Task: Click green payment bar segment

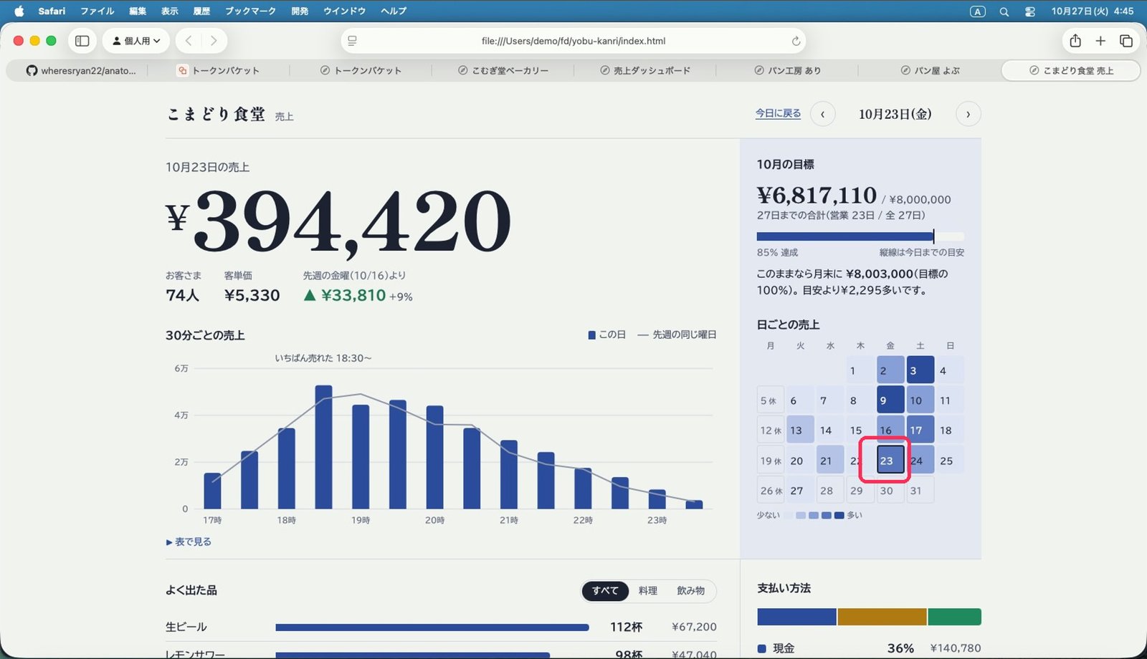Action: (955, 617)
